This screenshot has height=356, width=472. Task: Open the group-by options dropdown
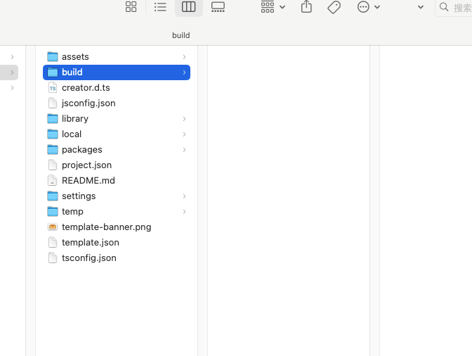pos(273,7)
